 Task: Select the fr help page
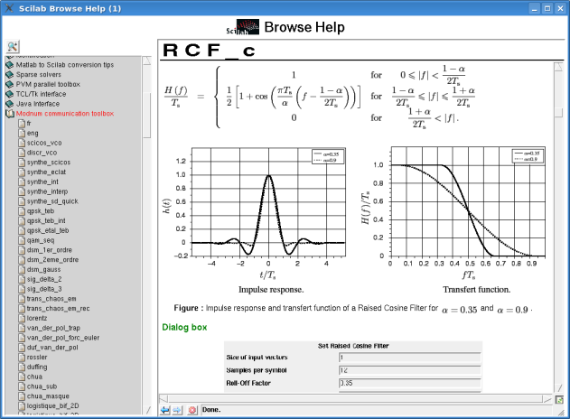pyautogui.click(x=29, y=124)
